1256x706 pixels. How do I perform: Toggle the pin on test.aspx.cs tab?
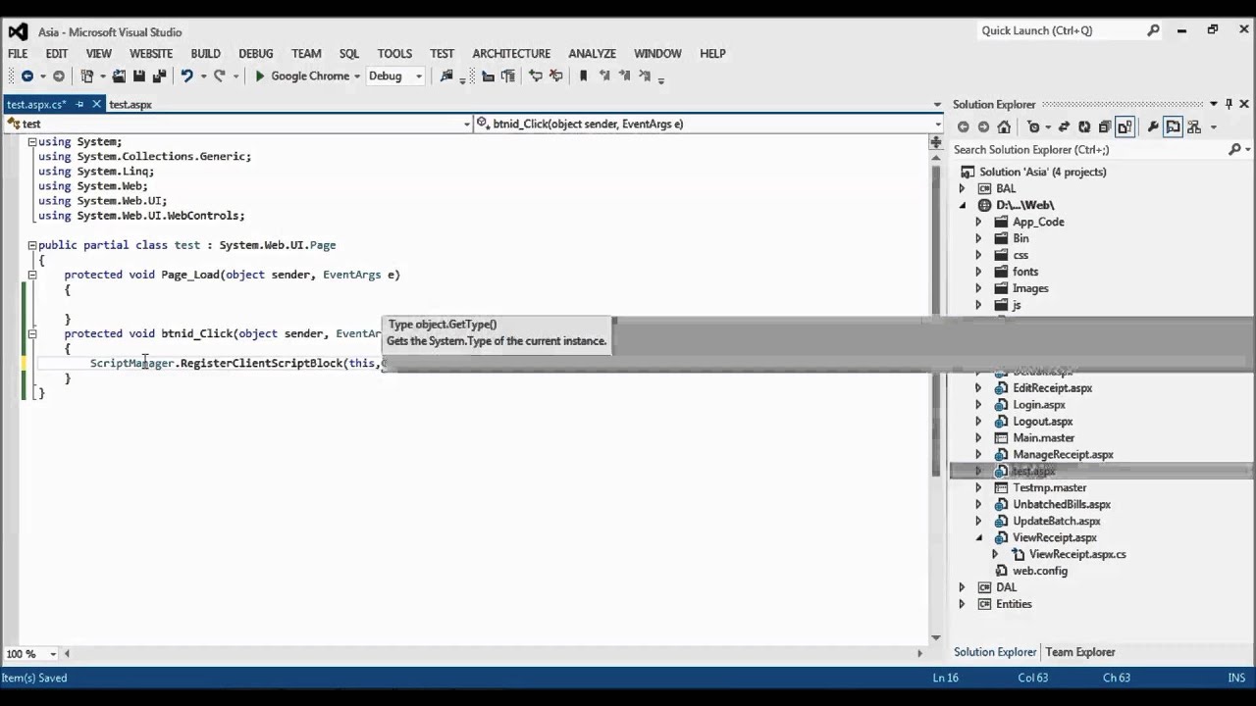pos(80,104)
